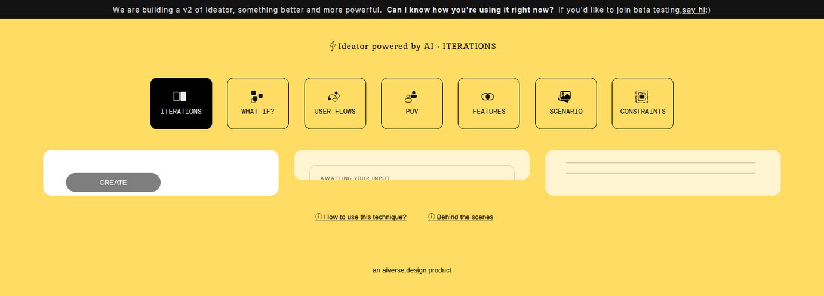Switch to the CONSTRAINTS tab
The image size is (824, 296).
[642, 103]
